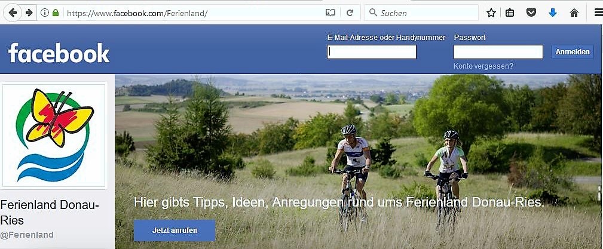
Task: Open the Pocket icon in toolbar
Action: click(x=531, y=13)
